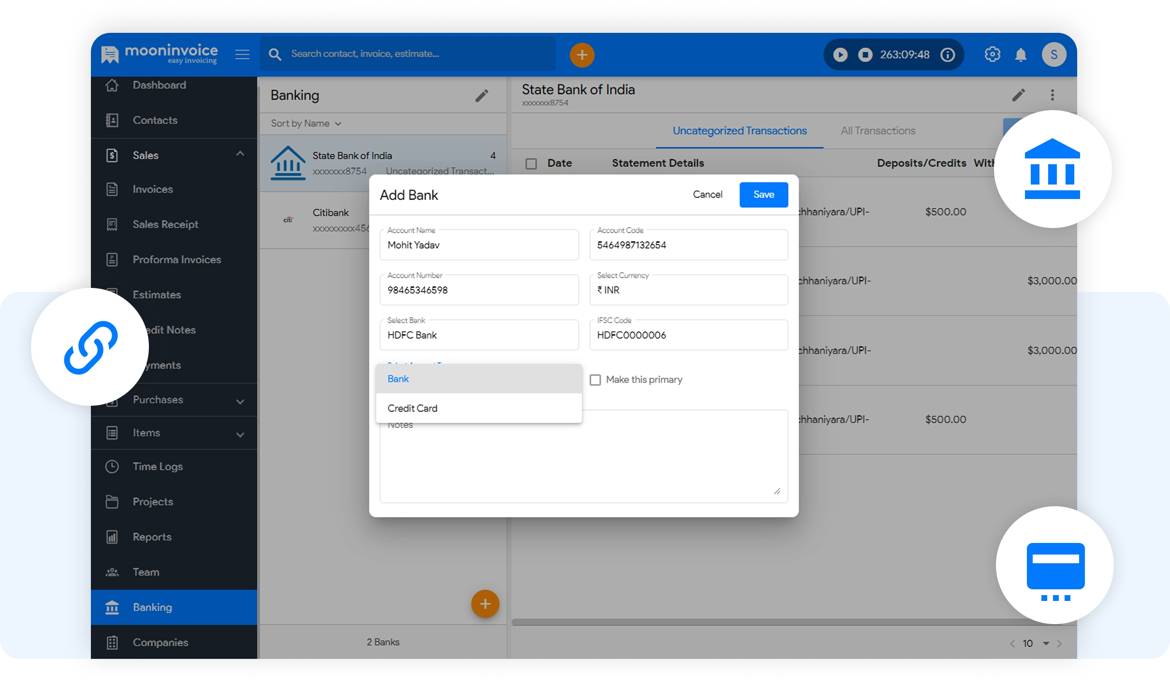The image size is (1170, 684).
Task: Click the orange plus button in header
Action: click(582, 55)
